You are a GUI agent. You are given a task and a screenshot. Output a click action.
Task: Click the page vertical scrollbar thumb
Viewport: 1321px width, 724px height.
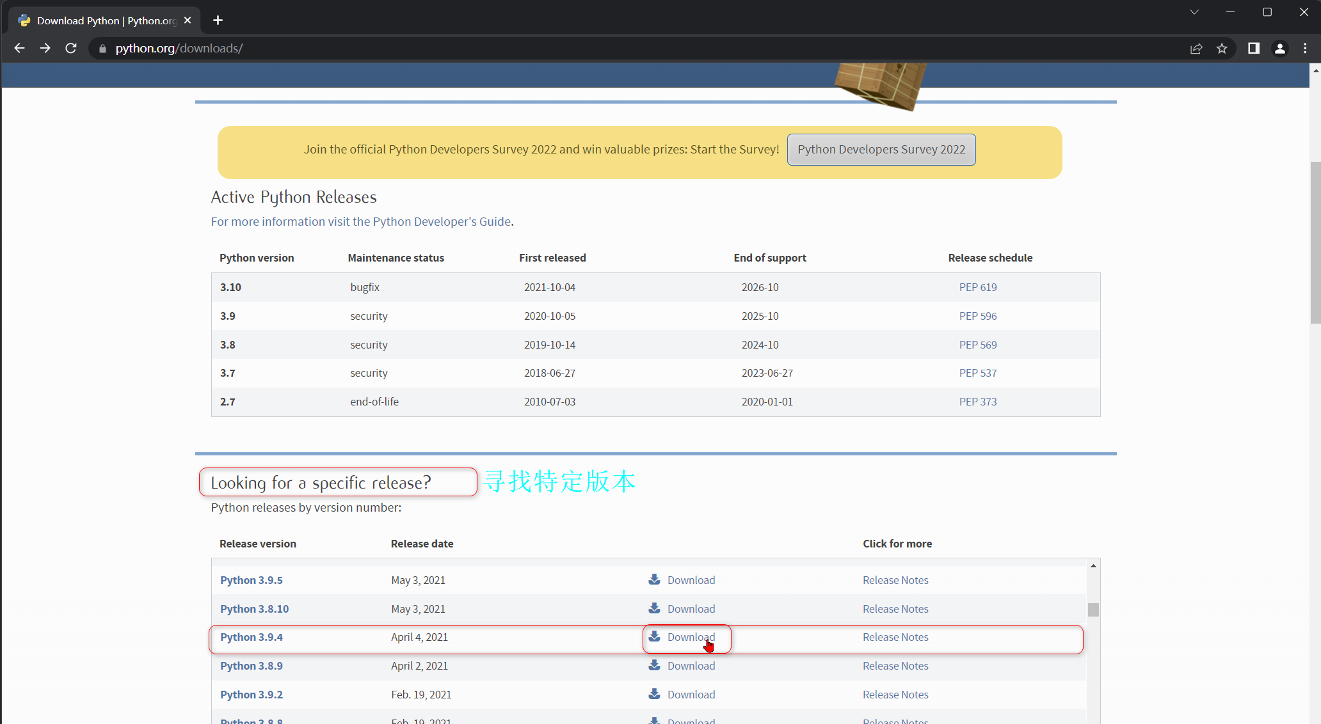(x=1315, y=242)
